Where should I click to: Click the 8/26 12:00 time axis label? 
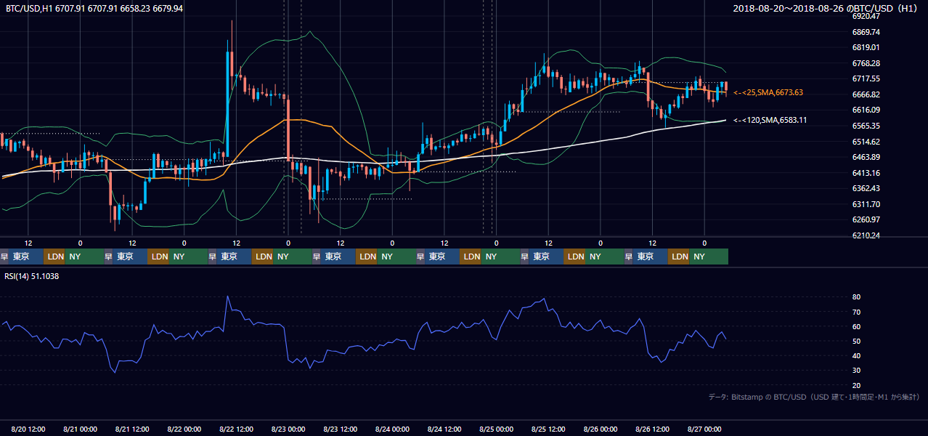[653, 429]
